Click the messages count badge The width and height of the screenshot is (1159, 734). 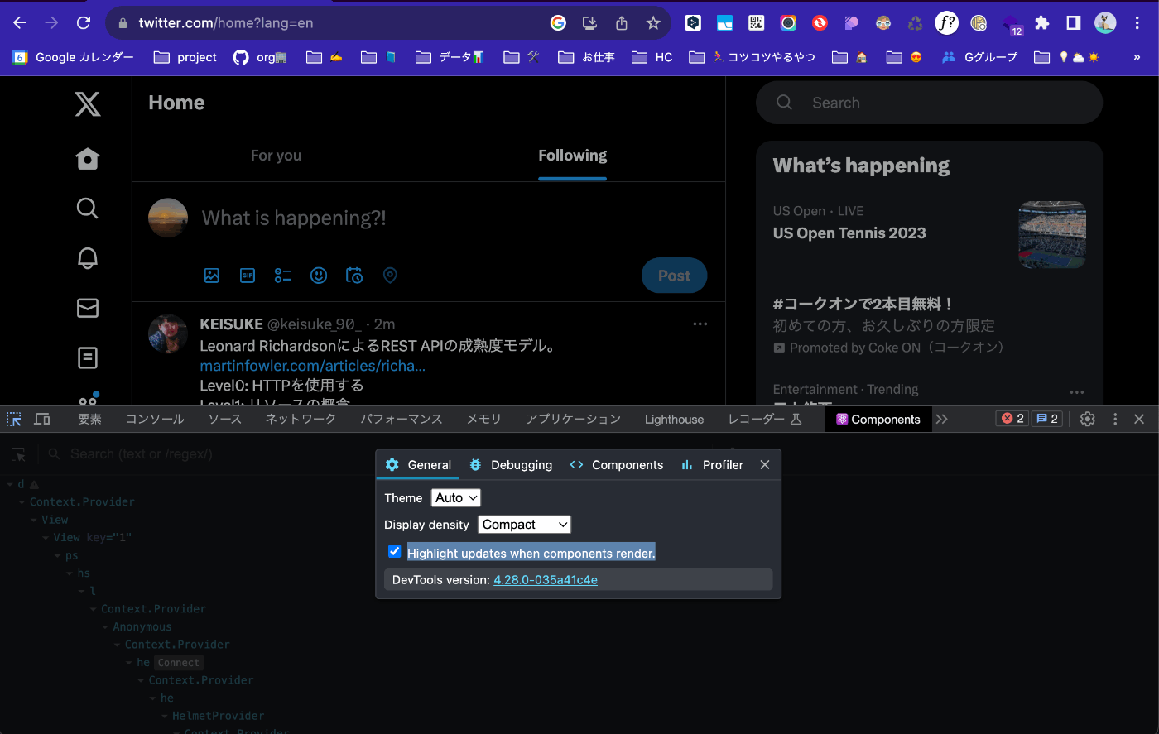tap(1047, 419)
